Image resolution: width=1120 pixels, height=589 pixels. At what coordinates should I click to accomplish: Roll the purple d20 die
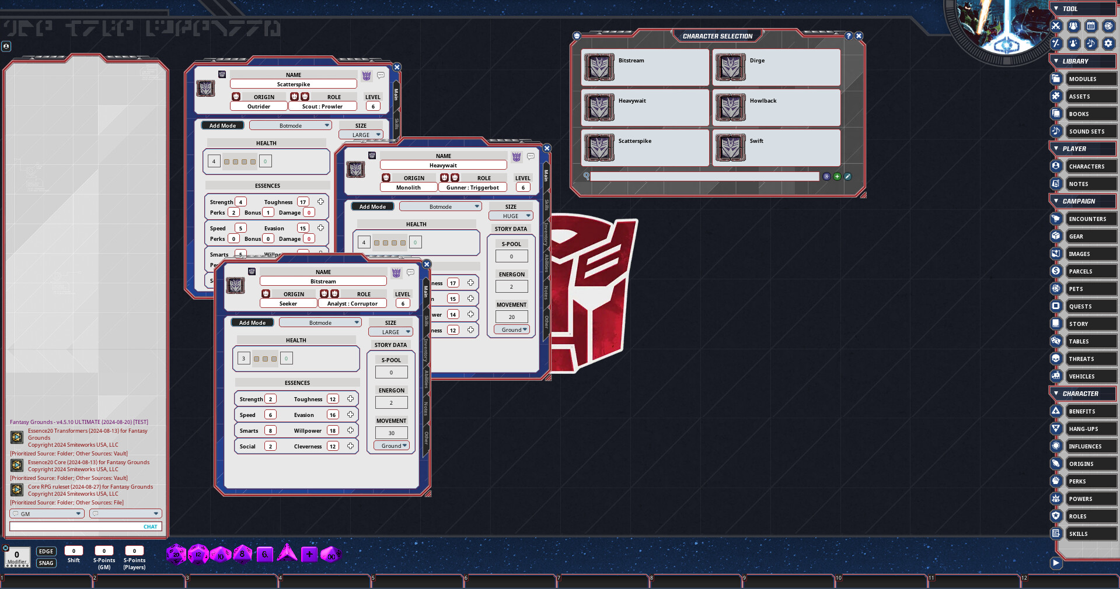coord(176,554)
